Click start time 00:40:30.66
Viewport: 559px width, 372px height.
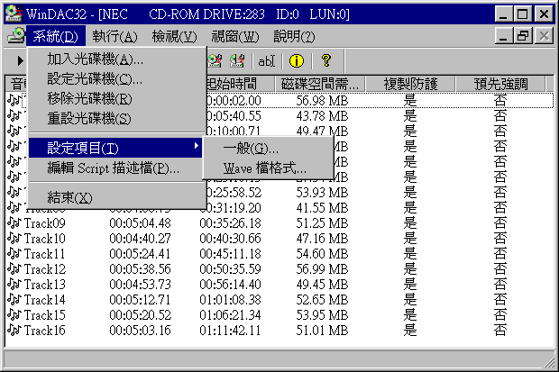pos(230,239)
